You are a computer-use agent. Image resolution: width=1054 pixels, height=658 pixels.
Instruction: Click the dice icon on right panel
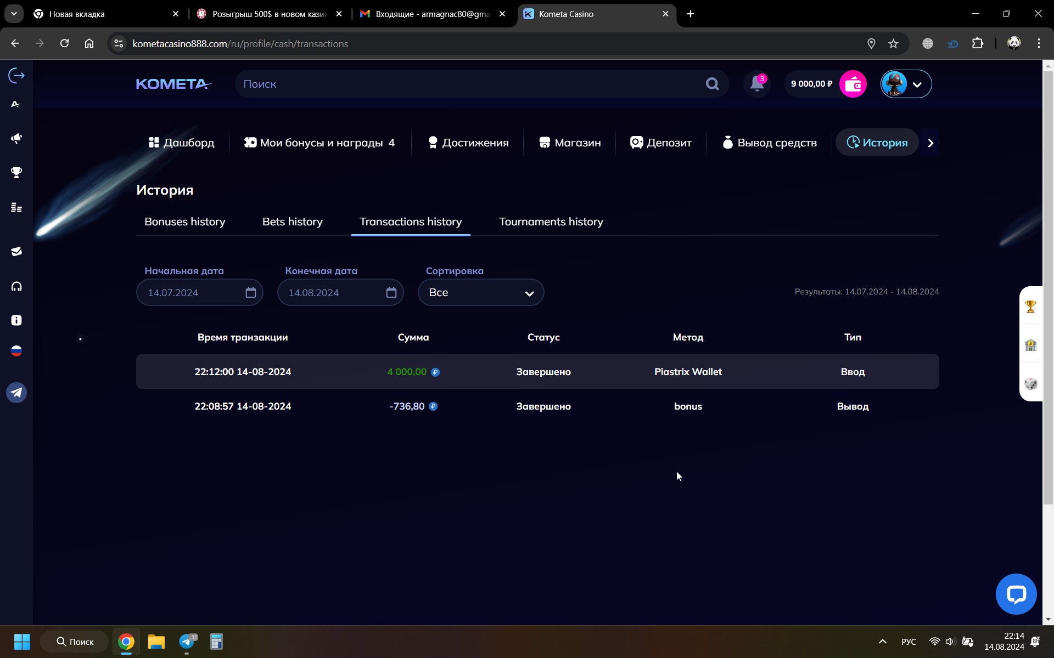tap(1030, 383)
